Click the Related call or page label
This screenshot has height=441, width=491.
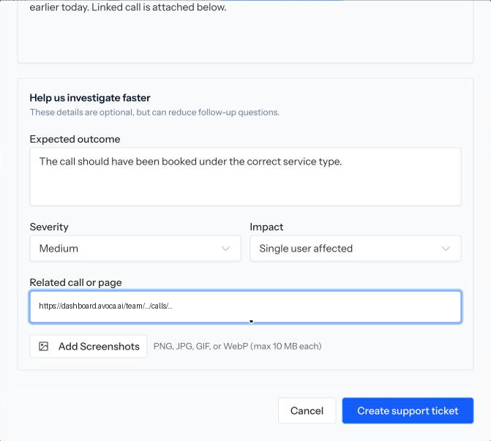(76, 282)
